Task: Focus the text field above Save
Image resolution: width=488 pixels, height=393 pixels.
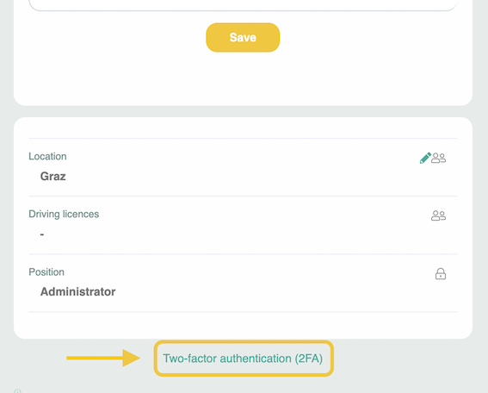Action: (243, 5)
